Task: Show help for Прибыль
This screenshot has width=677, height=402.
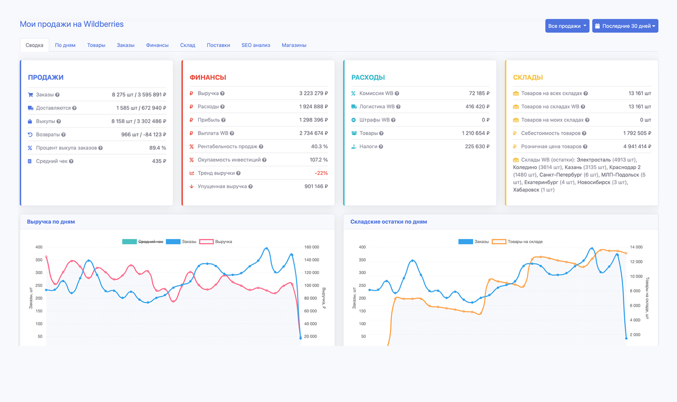Action: tap(224, 120)
